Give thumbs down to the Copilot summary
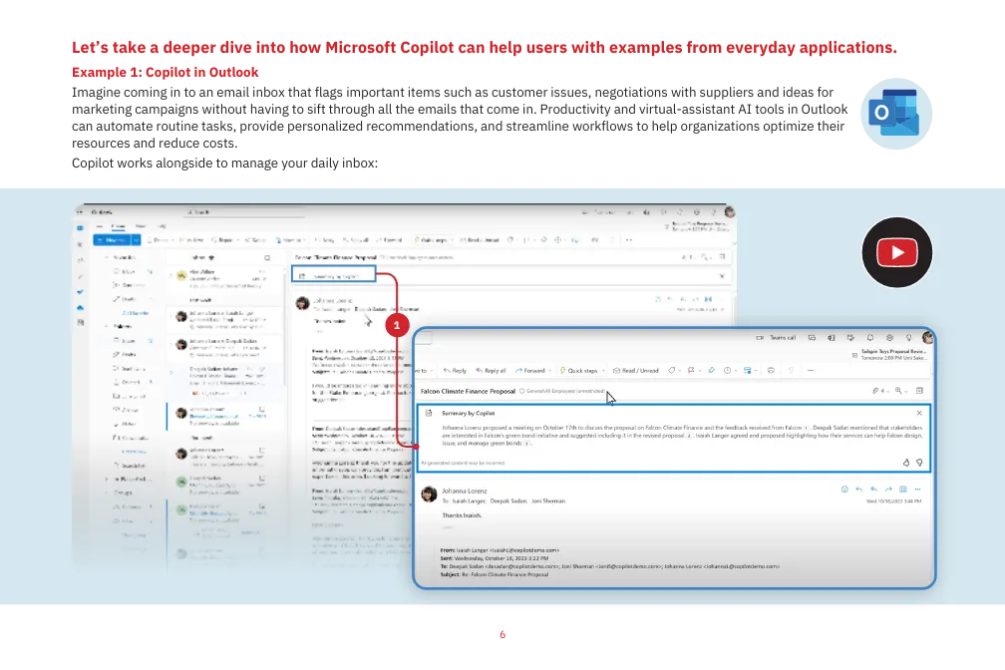Screen dimensions: 1005x670 pos(919,463)
